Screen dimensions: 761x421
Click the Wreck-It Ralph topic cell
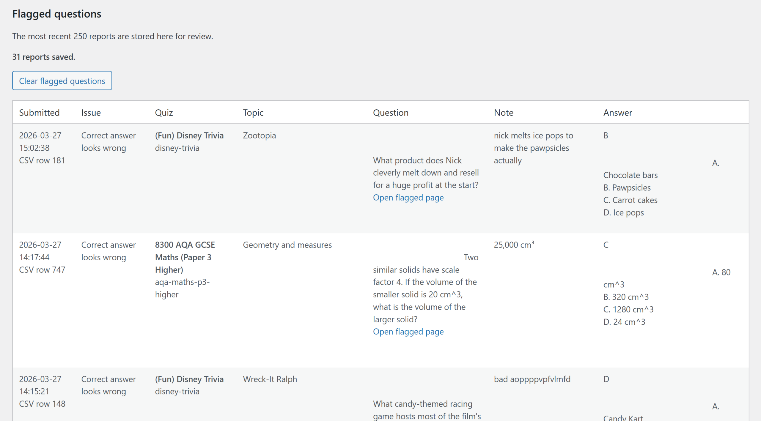click(x=270, y=379)
